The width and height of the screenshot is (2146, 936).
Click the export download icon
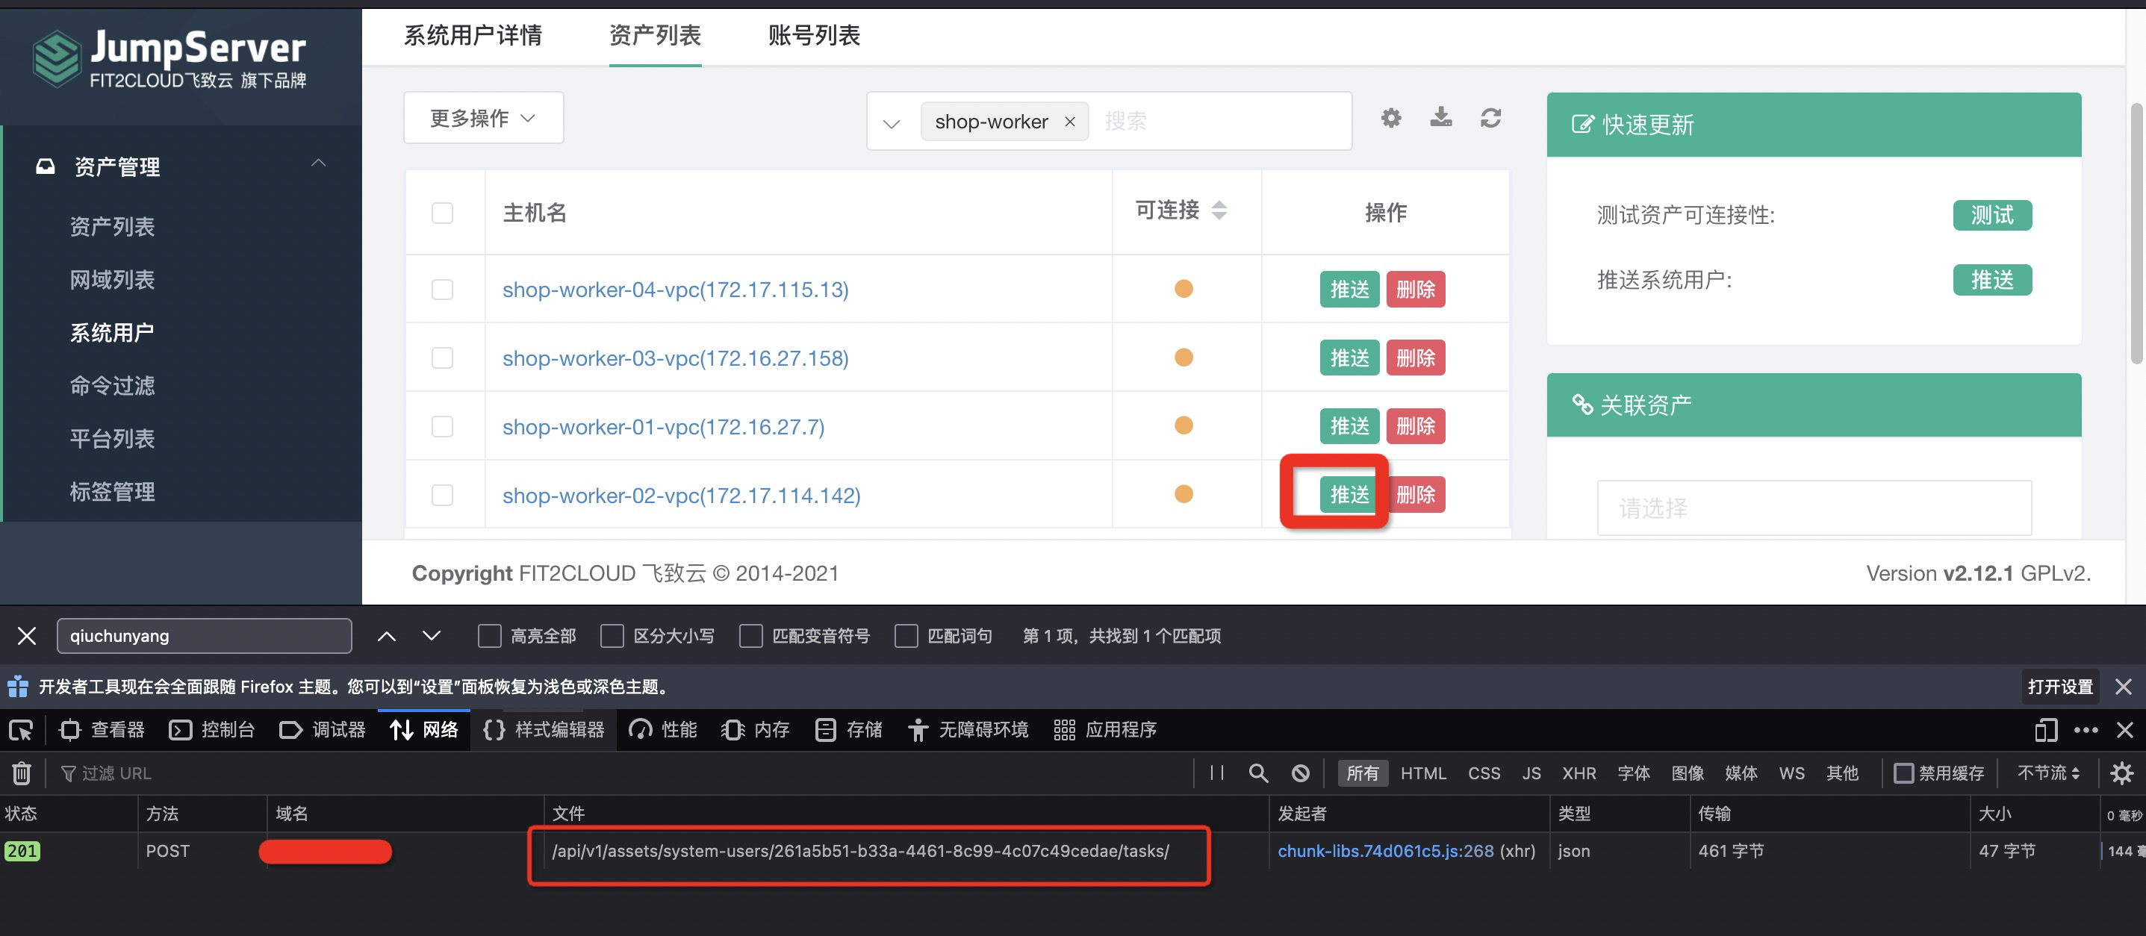[x=1440, y=117]
